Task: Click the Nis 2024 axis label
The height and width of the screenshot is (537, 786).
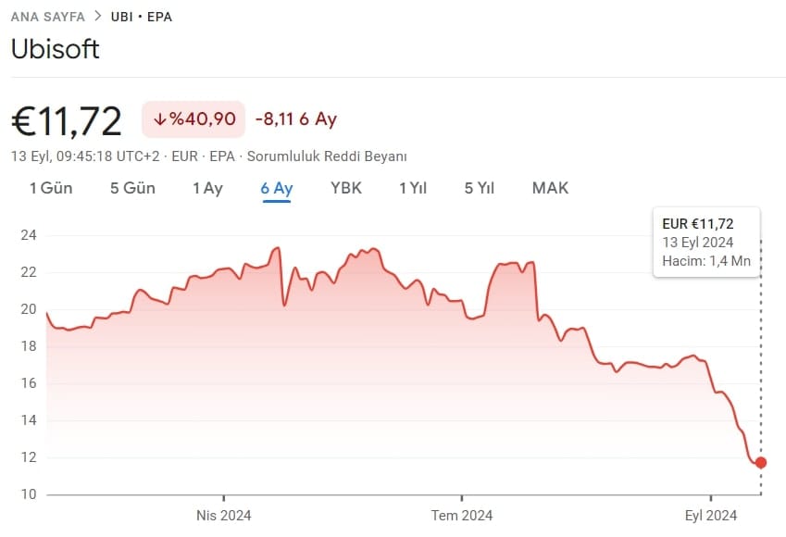Action: [x=223, y=516]
